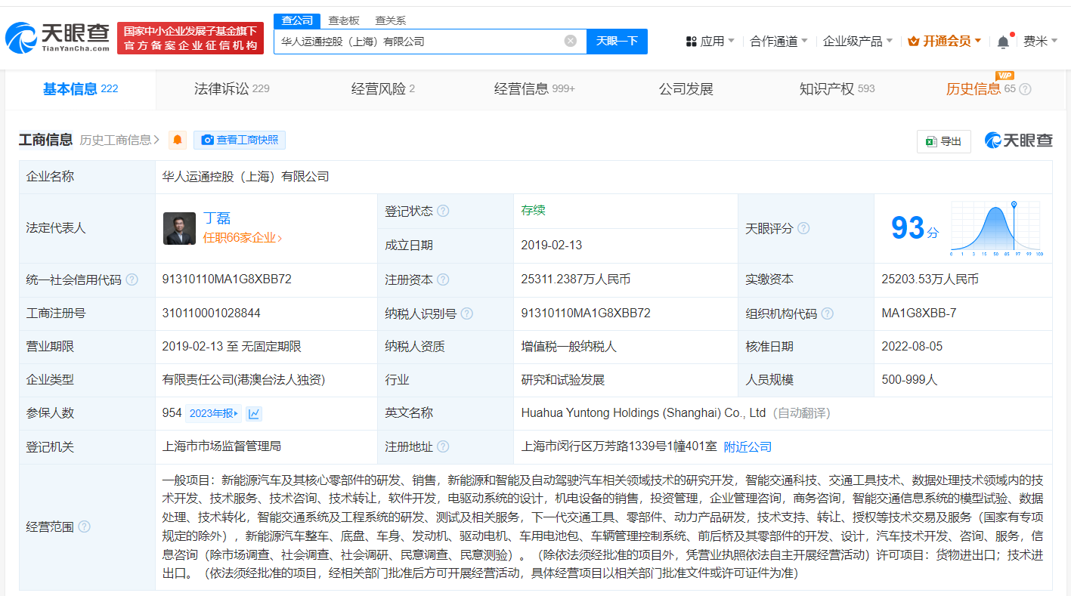Clear the search box with the X icon
Screen dimensions: 1071x596
click(571, 41)
